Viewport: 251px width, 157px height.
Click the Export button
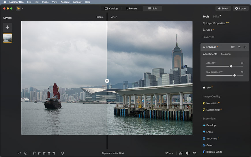(x=241, y=8)
